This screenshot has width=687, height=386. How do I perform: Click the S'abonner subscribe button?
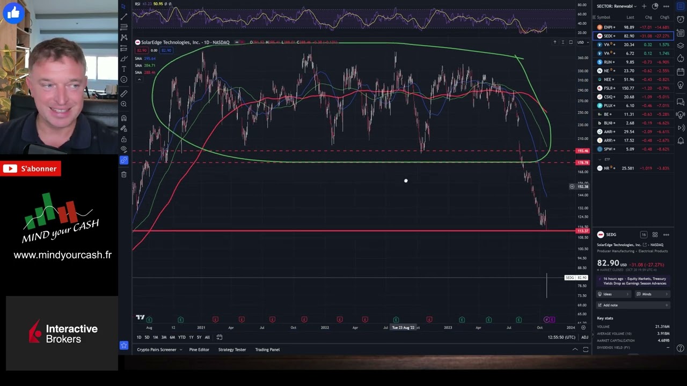(31, 169)
